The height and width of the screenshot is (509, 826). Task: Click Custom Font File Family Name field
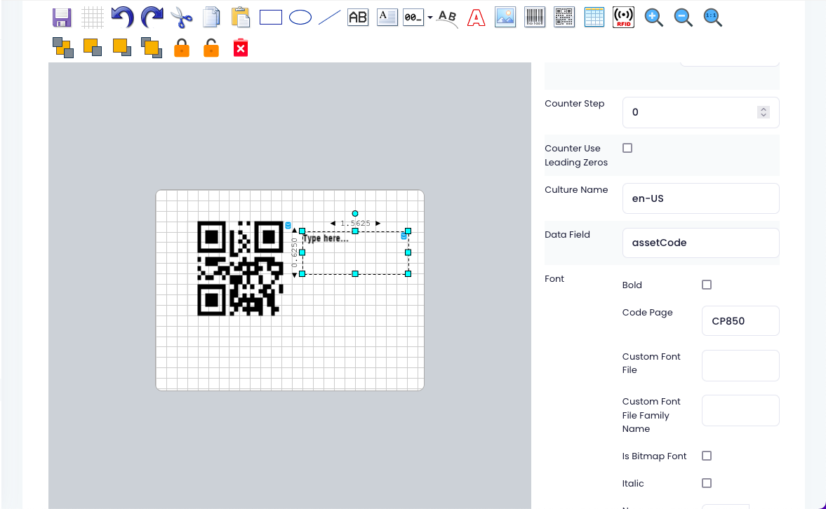[x=740, y=410]
